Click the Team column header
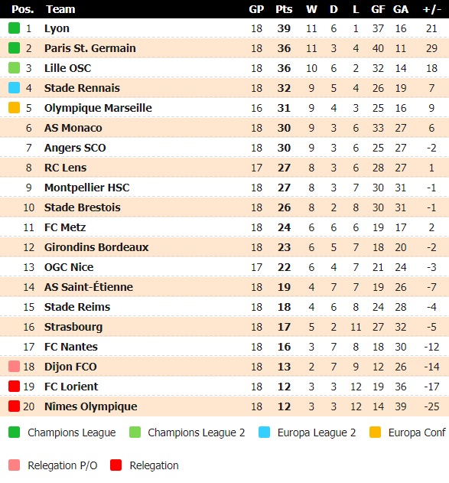The image size is (449, 483). click(60, 9)
